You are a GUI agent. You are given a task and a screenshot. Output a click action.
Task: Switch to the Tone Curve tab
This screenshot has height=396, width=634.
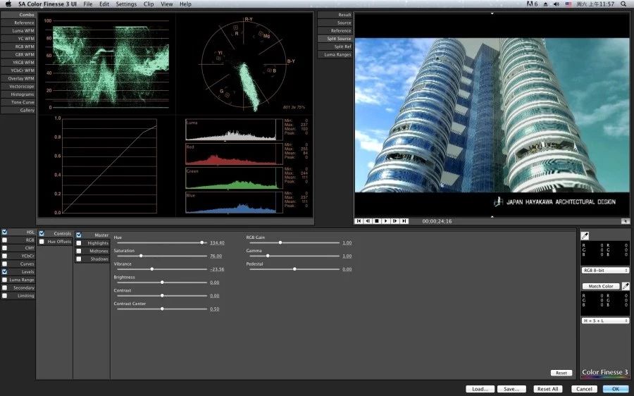coord(18,102)
